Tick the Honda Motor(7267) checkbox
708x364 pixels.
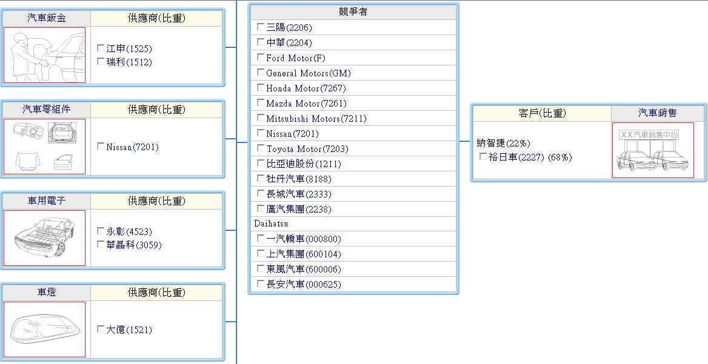(261, 87)
